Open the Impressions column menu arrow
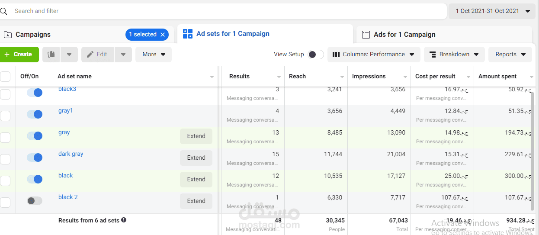 tap(405, 77)
